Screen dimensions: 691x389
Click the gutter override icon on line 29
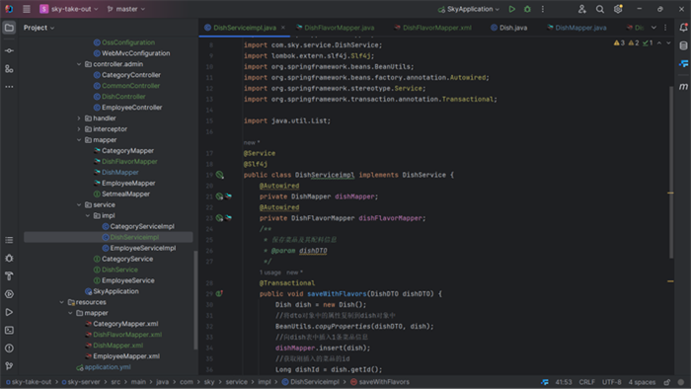point(219,294)
